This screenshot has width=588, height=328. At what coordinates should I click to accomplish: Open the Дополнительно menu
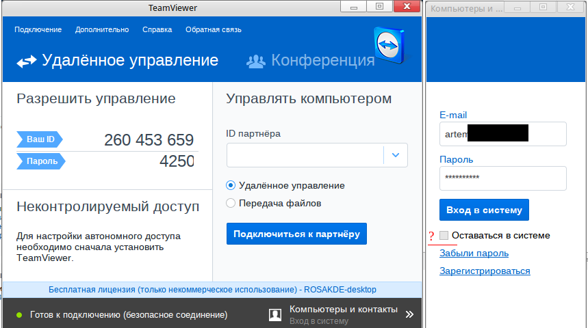tap(102, 29)
